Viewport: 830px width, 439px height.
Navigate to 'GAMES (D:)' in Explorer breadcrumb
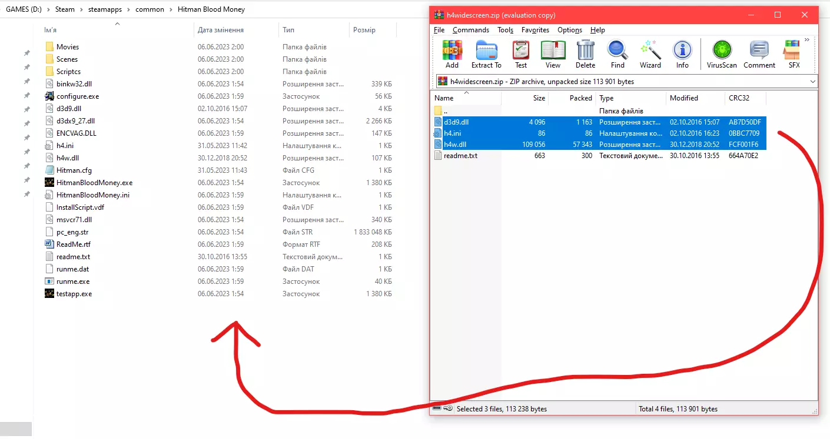(x=22, y=9)
